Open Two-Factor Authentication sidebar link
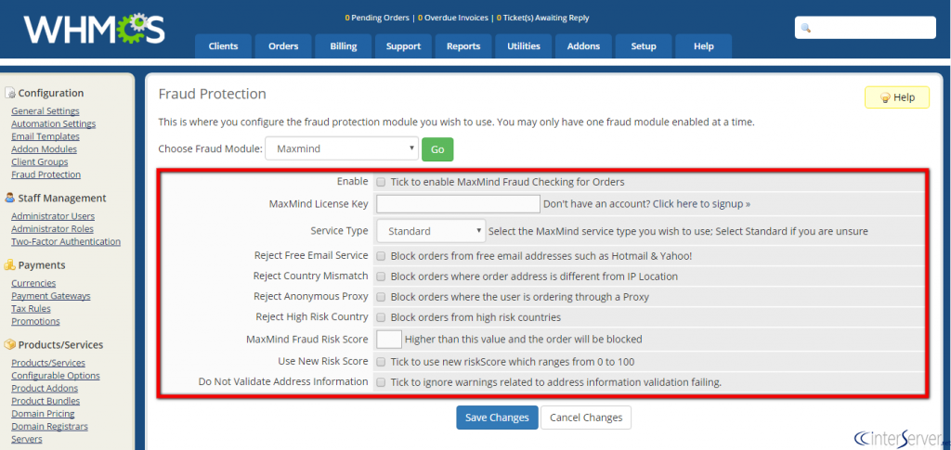Image resolution: width=951 pixels, height=450 pixels. click(x=66, y=241)
